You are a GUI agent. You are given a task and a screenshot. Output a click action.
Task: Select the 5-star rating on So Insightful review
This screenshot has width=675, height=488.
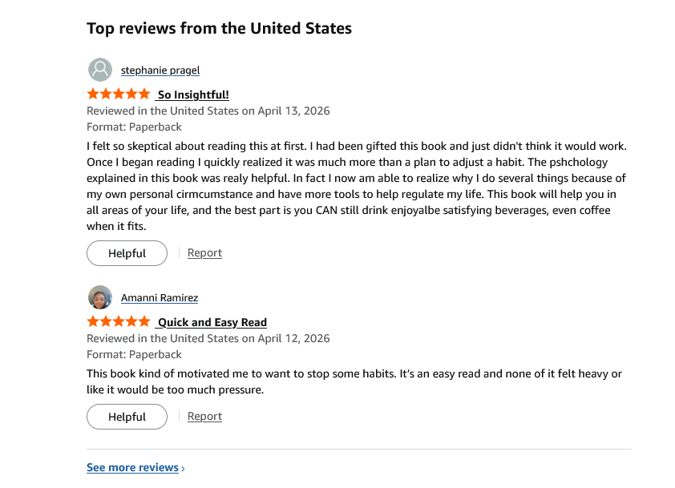118,94
